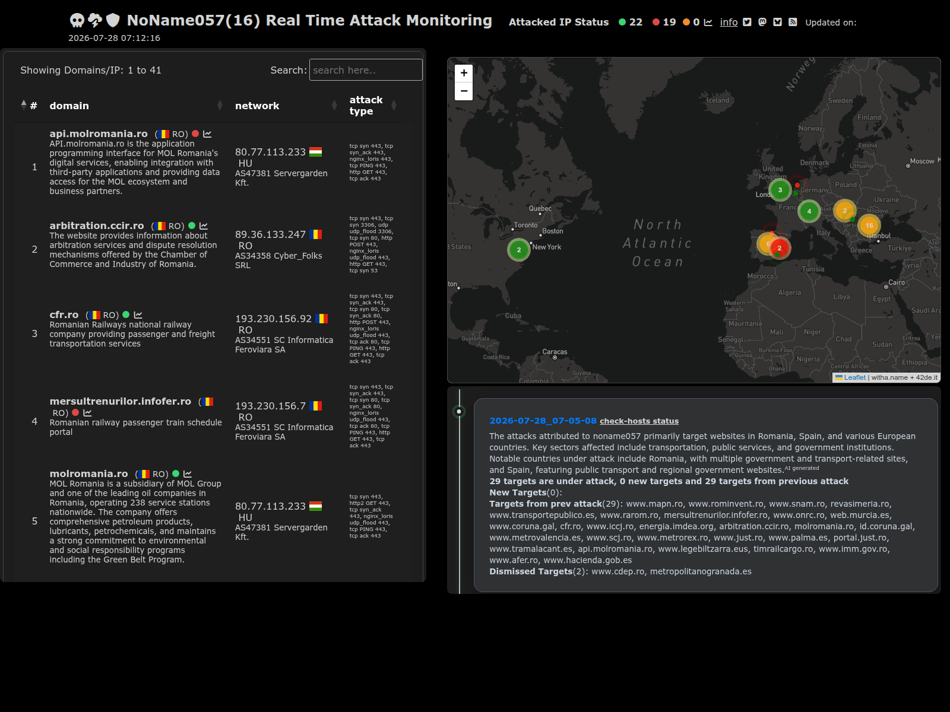Focus the domain search field

pos(366,70)
